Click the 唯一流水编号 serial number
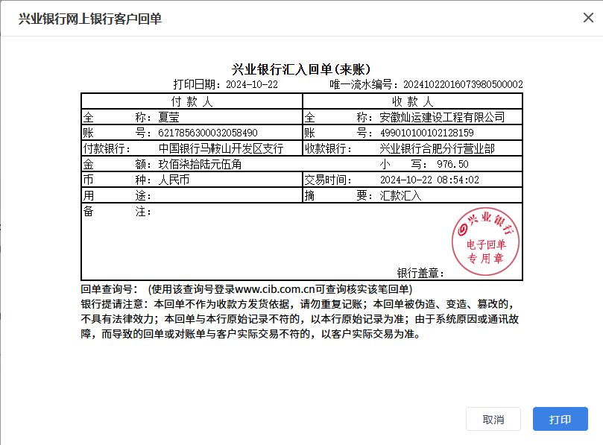This screenshot has width=603, height=445. point(462,85)
